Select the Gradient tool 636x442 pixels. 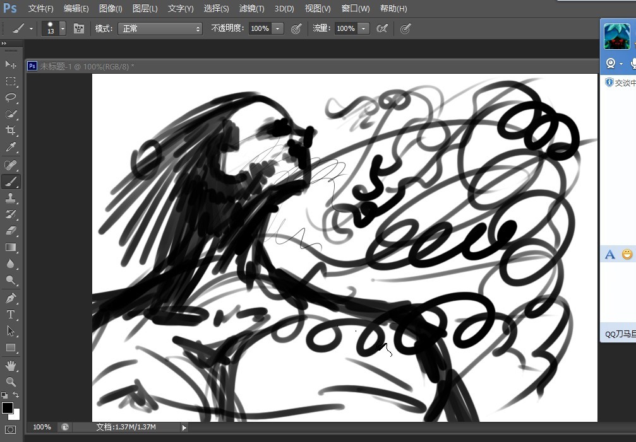[x=11, y=247]
